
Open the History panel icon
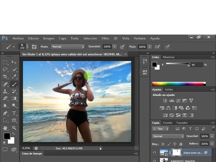click(145, 61)
